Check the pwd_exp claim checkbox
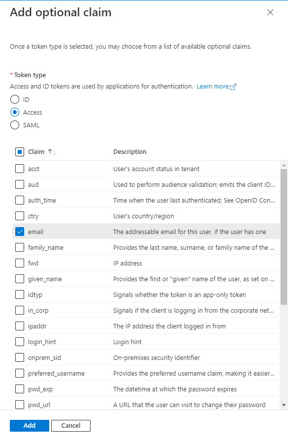The height and width of the screenshot is (441, 288). 19,389
